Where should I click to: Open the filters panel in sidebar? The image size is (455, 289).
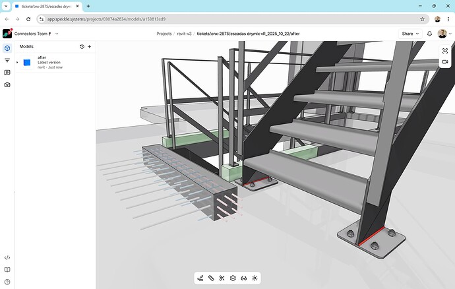(7, 61)
